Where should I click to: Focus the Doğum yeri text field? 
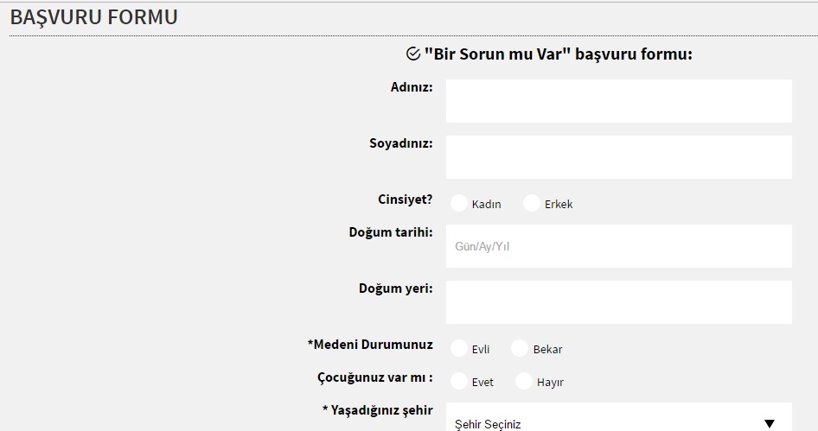click(619, 302)
